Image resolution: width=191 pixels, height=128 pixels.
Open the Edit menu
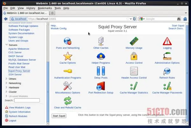coord(12,8)
